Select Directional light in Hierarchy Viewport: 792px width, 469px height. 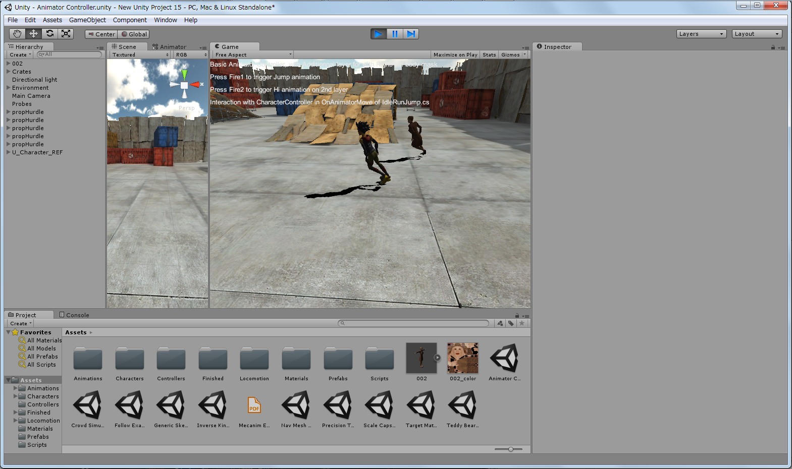tap(35, 80)
